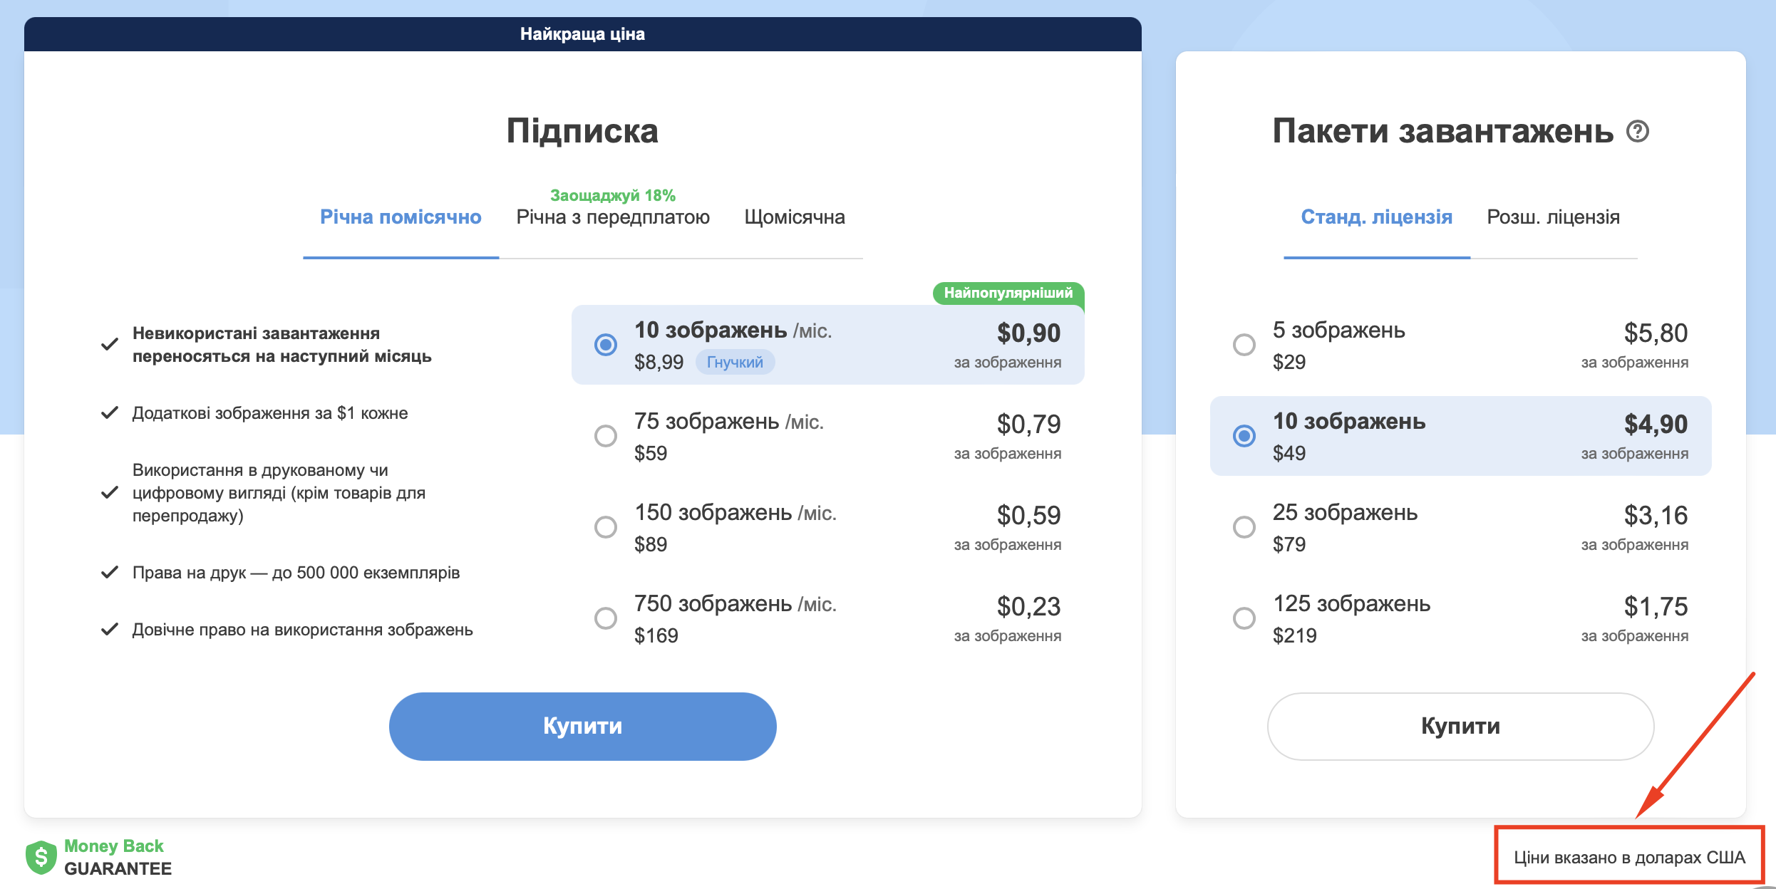Select the 10 зображень $49 pack radio
Screen dimensions: 1776x889
[1244, 436]
